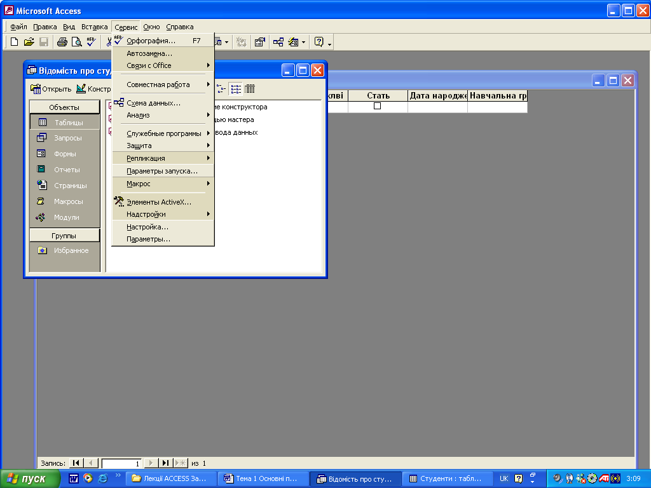Go to last record navigation button
Image resolution: width=651 pixels, height=488 pixels.
166,463
